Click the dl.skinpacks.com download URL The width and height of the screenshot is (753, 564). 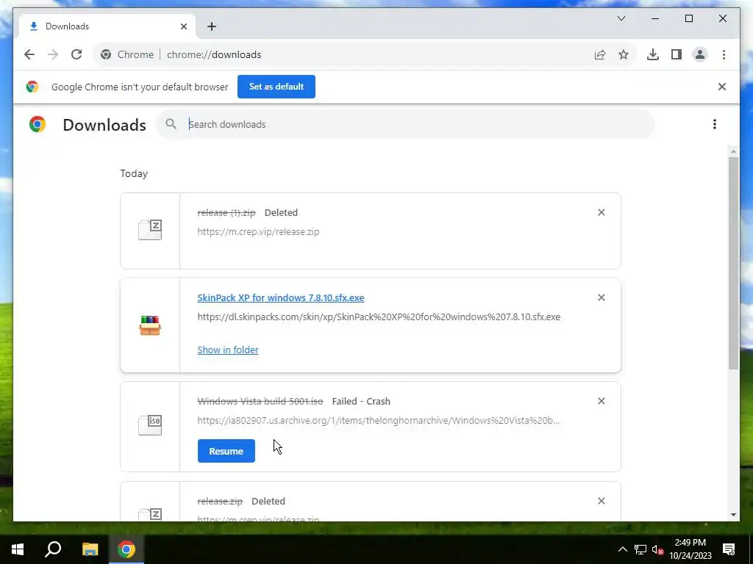point(379,317)
